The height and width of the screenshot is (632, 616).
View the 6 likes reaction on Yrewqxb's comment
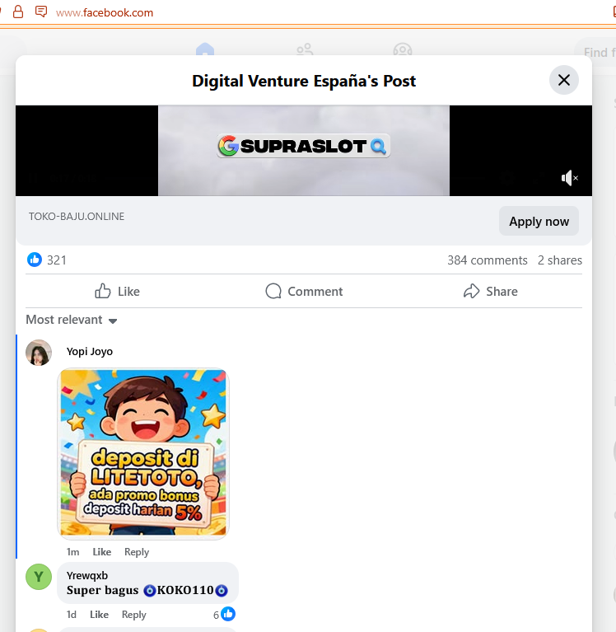(x=224, y=614)
